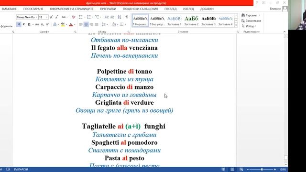Apply the Заглавие 1 style
Image resolution: width=306 pixels, height=172 pixels.
[174, 21]
